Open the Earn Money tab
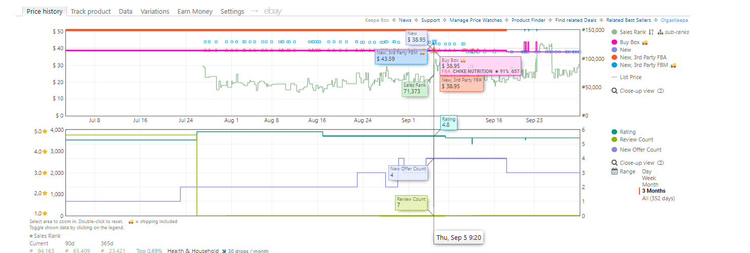Image resolution: width=750 pixels, height=253 pixels. tap(195, 11)
